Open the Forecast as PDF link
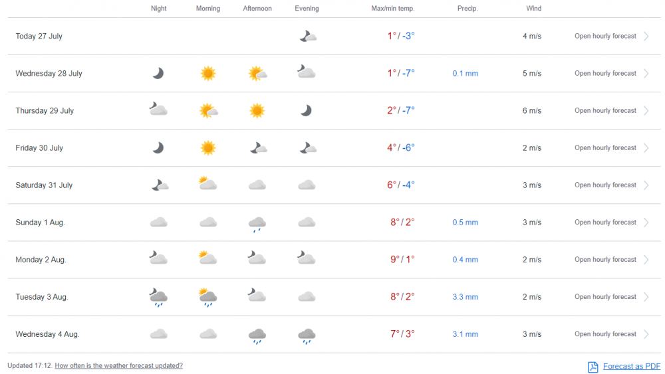Image resolution: width=665 pixels, height=374 pixels. [x=631, y=367]
